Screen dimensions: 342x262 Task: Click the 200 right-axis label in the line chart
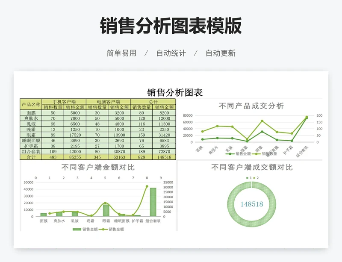319,115
